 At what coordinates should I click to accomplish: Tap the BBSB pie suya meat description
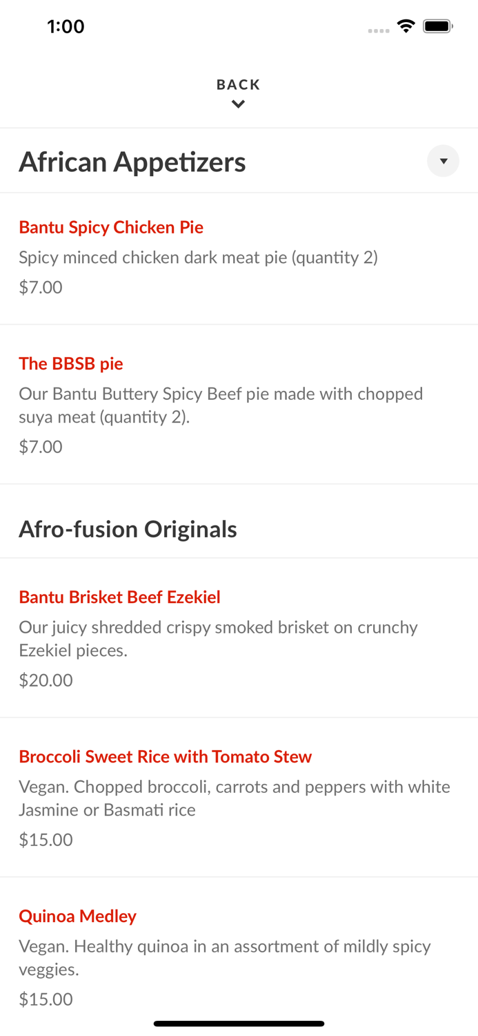[221, 405]
